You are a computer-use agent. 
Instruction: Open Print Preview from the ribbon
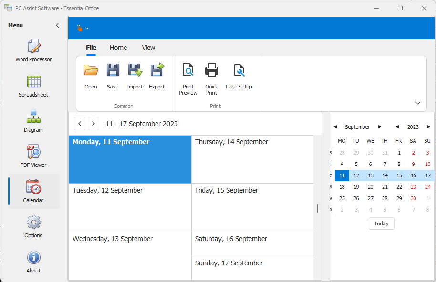point(188,71)
